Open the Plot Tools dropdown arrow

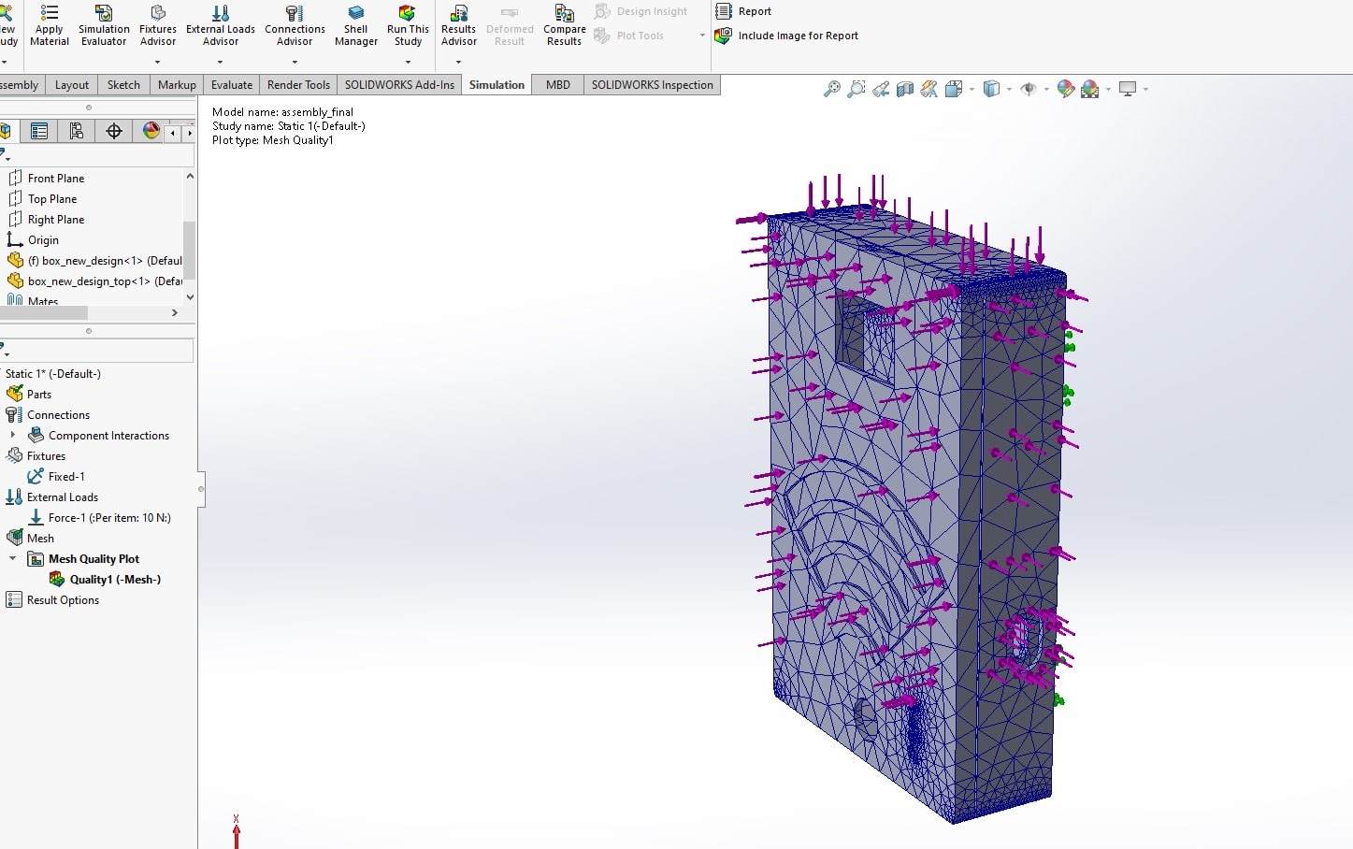coord(702,36)
